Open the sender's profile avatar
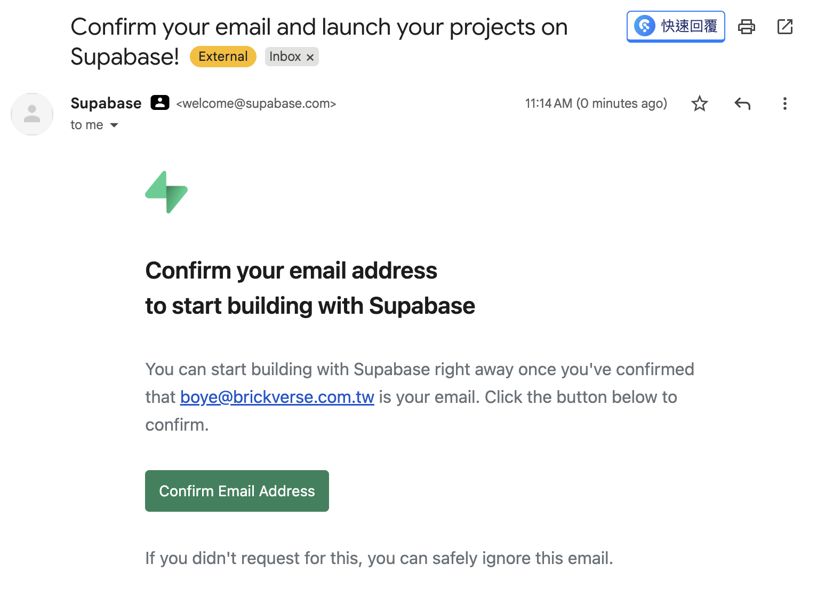Image resolution: width=817 pixels, height=603 pixels. (x=32, y=114)
